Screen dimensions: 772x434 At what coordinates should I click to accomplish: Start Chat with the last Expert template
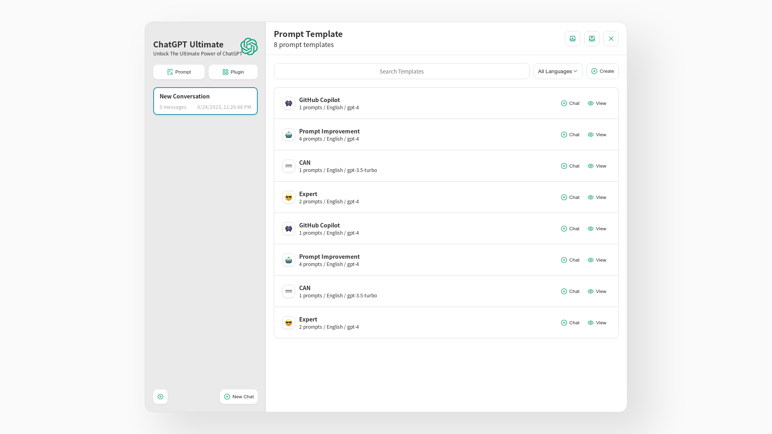click(x=570, y=323)
